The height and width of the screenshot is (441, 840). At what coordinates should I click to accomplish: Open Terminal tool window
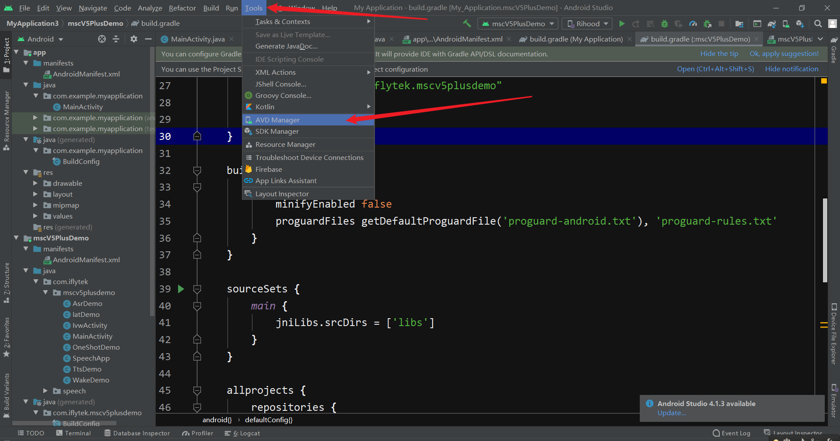[x=73, y=433]
